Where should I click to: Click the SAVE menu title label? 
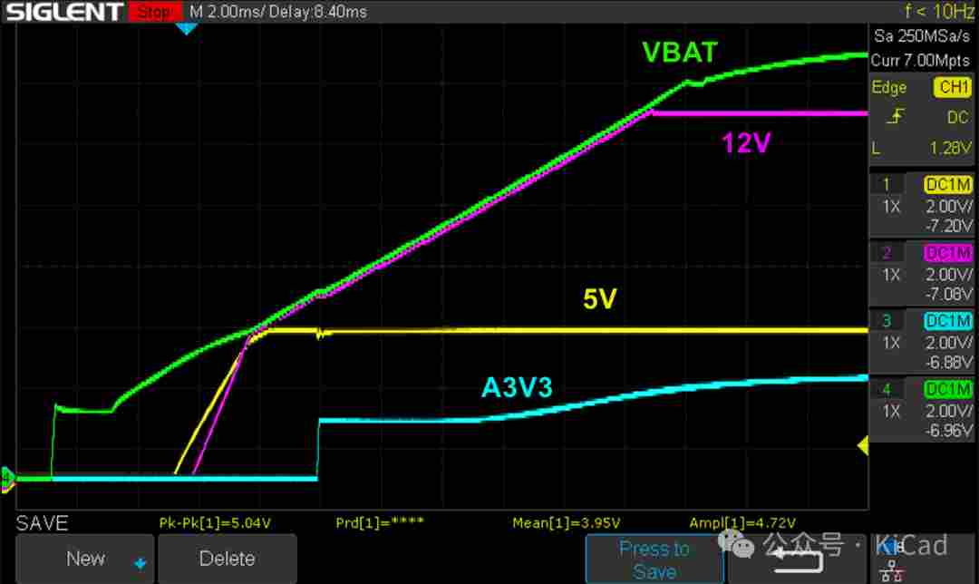click(x=42, y=523)
